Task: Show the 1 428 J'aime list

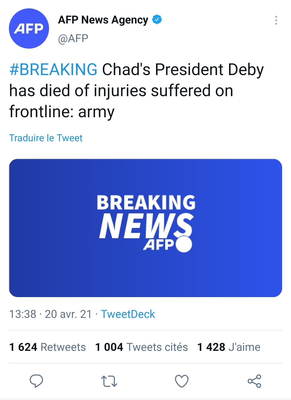Action: tap(229, 347)
